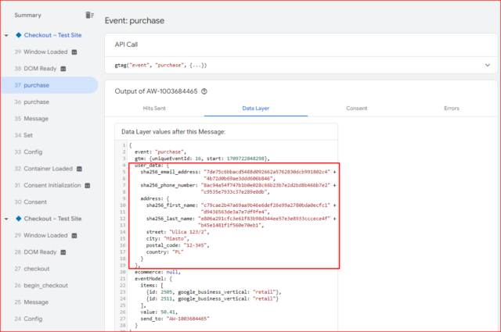Viewport: 501px width, 332px height.
Task: Click the icon beside 28 DOM Ready
Action: point(63,252)
